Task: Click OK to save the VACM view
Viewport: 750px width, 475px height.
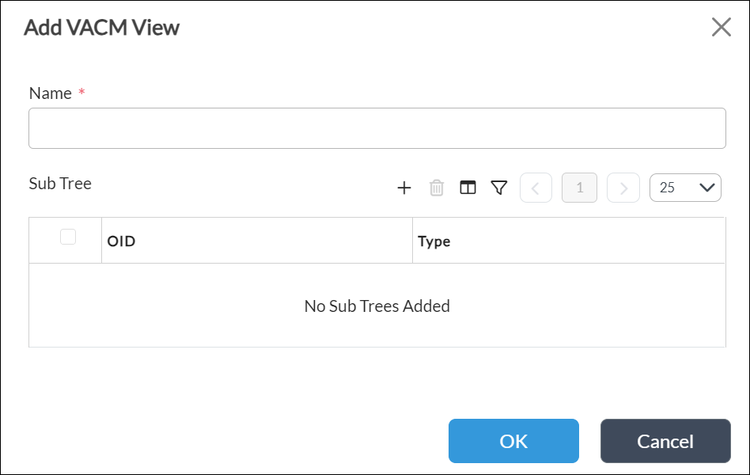Action: click(513, 441)
